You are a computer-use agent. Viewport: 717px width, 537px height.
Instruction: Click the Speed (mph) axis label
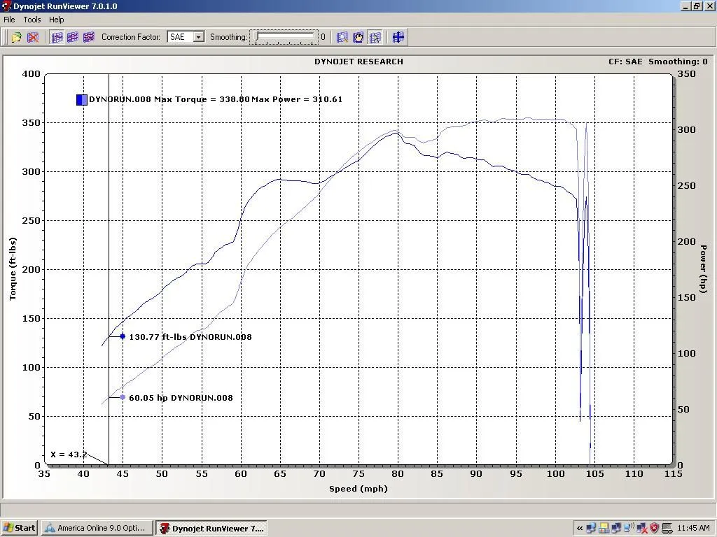tap(358, 489)
